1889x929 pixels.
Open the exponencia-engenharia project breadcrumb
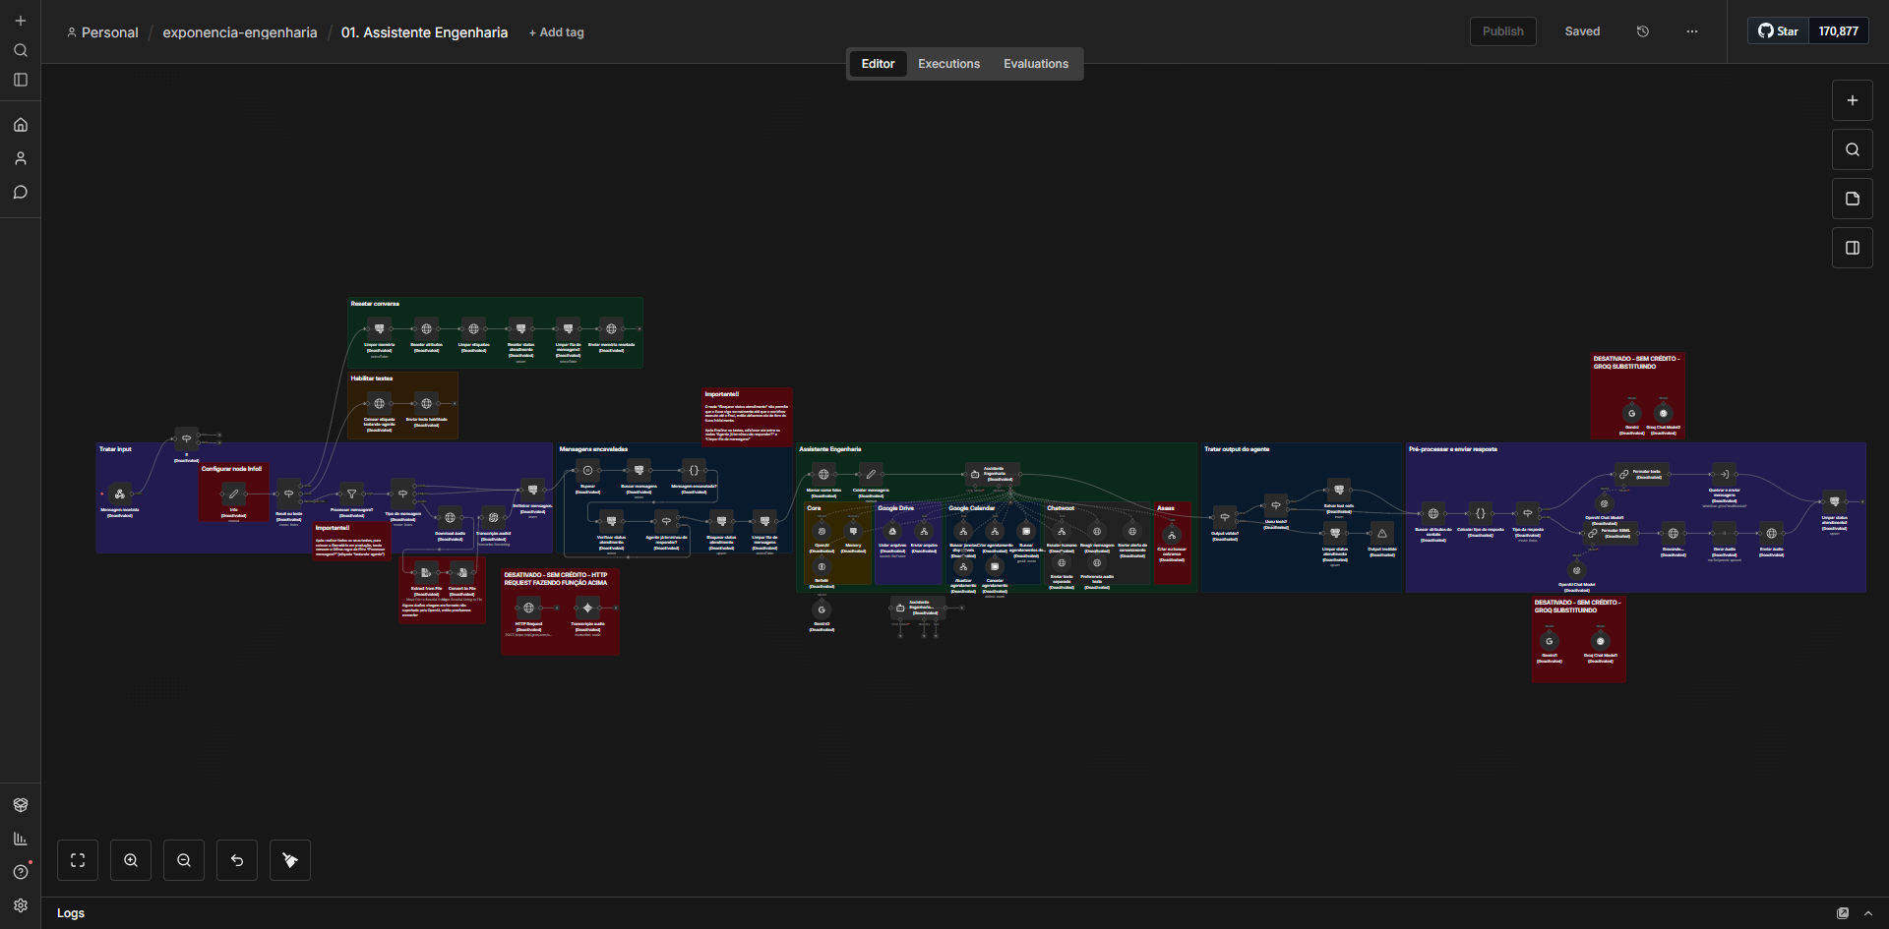coord(239,32)
